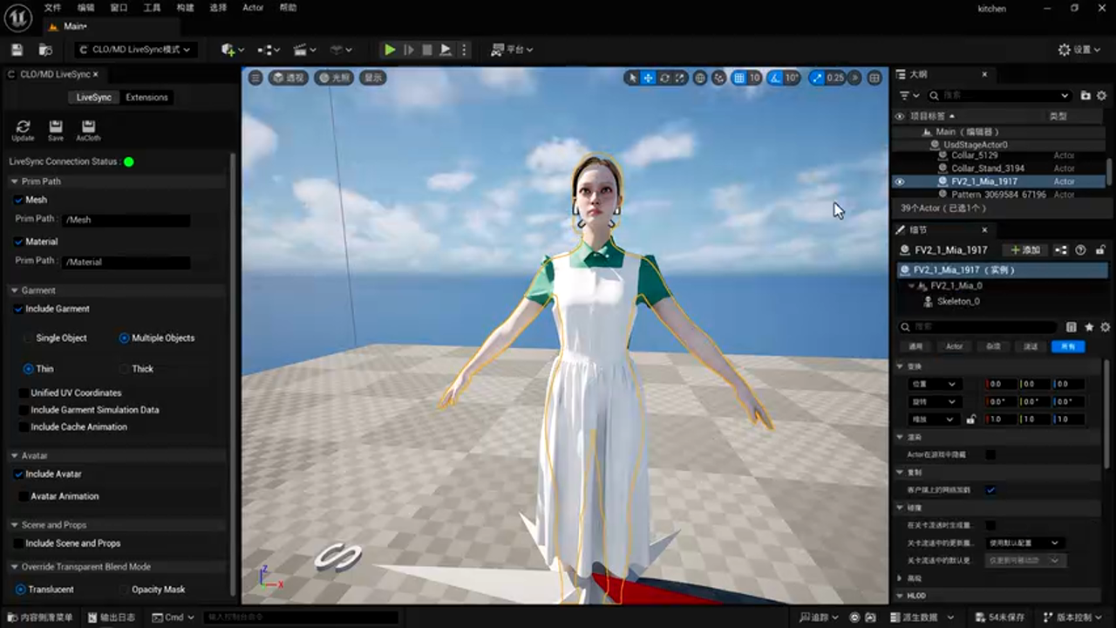The width and height of the screenshot is (1116, 628).
Task: Click the outliner settings gear icon
Action: coord(1101,95)
